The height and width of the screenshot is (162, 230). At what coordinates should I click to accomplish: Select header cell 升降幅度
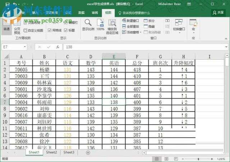(183, 63)
